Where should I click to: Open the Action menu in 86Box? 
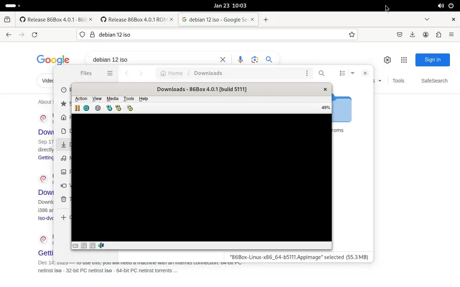pyautogui.click(x=81, y=99)
